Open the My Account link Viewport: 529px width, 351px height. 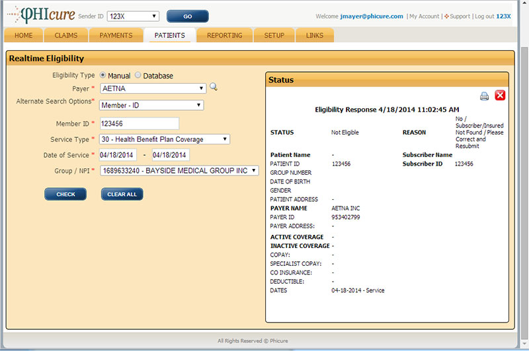pyautogui.click(x=424, y=16)
